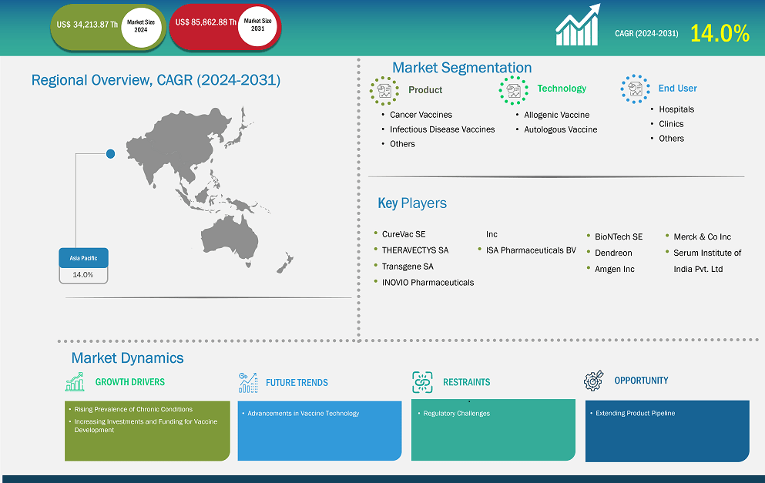Click the Market Size 2031 circle badge
The width and height of the screenshot is (765, 483).
[x=257, y=27]
